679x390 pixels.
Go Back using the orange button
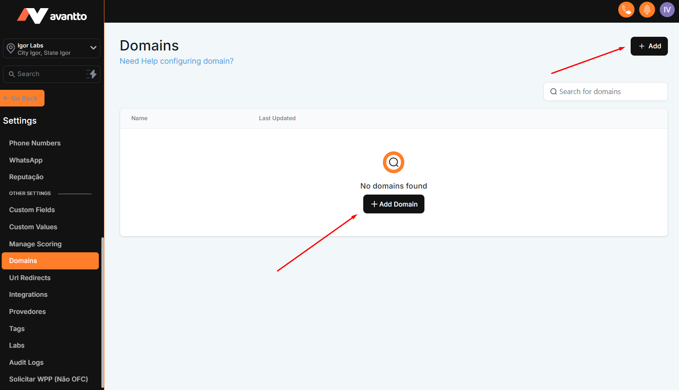click(x=22, y=98)
